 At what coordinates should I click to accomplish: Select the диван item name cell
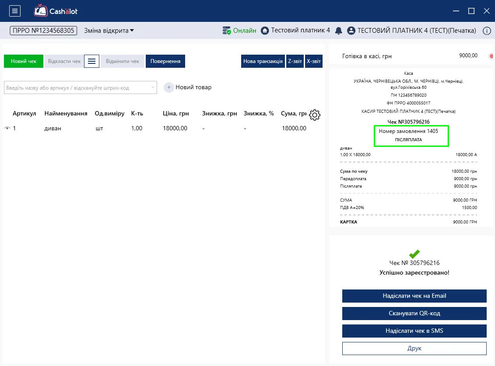click(x=53, y=129)
